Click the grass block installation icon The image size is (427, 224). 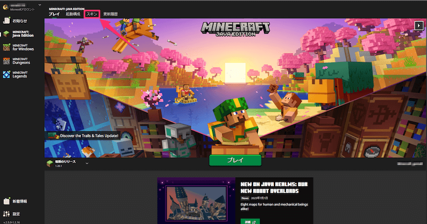point(49,163)
